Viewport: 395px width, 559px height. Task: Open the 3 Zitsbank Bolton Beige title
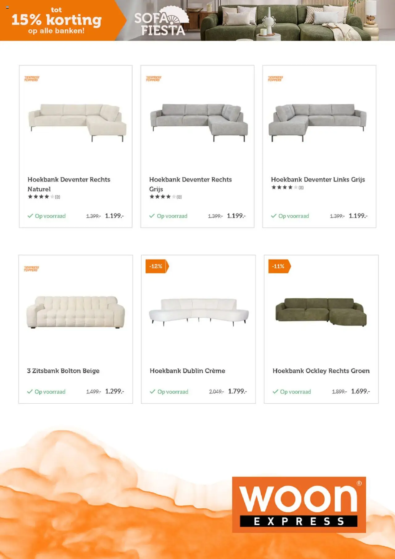coord(63,371)
